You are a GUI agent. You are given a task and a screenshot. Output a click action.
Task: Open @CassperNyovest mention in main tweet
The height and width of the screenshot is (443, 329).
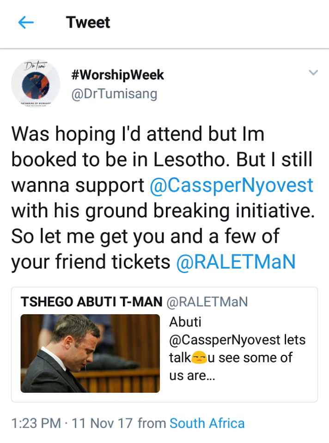click(x=232, y=186)
